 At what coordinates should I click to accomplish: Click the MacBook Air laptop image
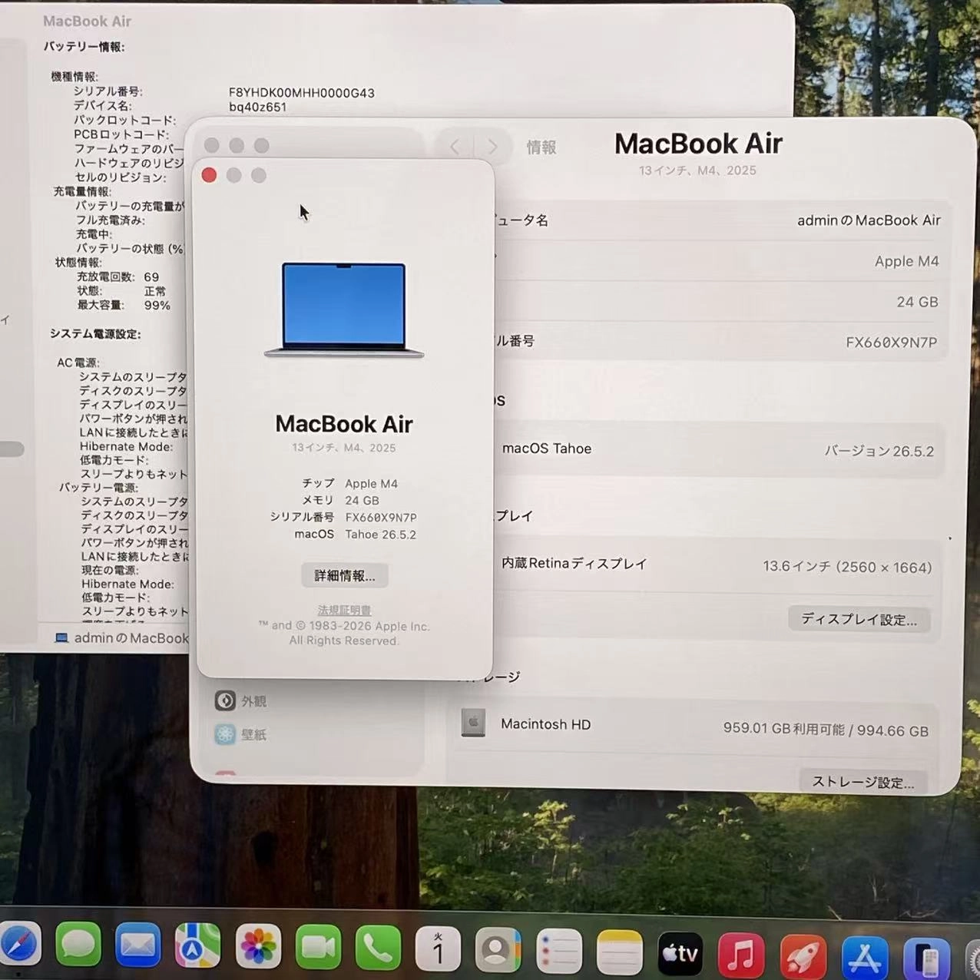click(x=344, y=310)
